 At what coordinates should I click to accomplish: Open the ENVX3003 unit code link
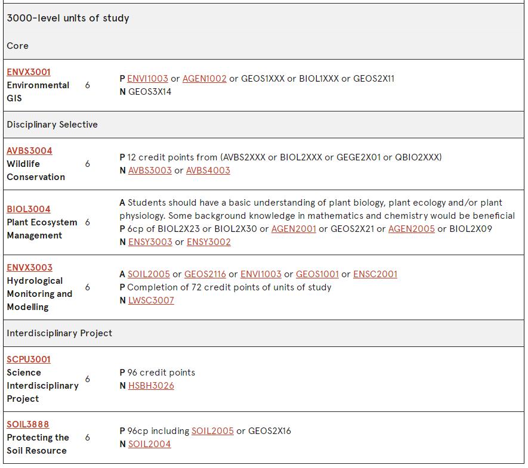30,268
